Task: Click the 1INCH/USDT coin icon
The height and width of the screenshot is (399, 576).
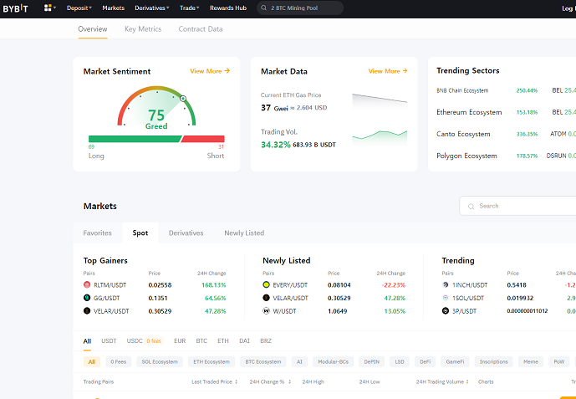Action: 446,284
